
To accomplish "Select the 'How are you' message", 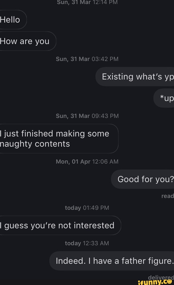I will pos(25,41).
